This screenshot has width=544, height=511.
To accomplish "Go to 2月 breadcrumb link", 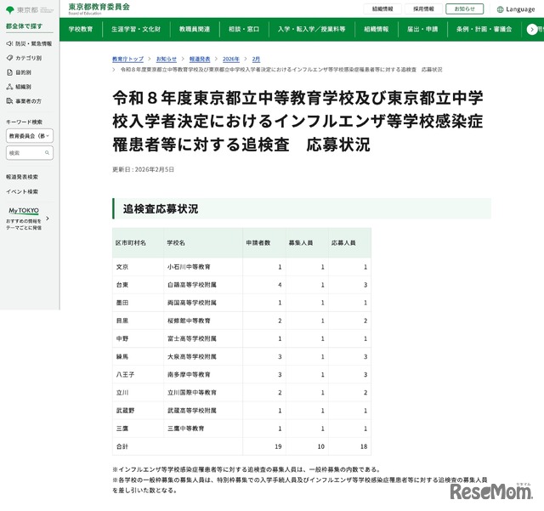I will [256, 59].
